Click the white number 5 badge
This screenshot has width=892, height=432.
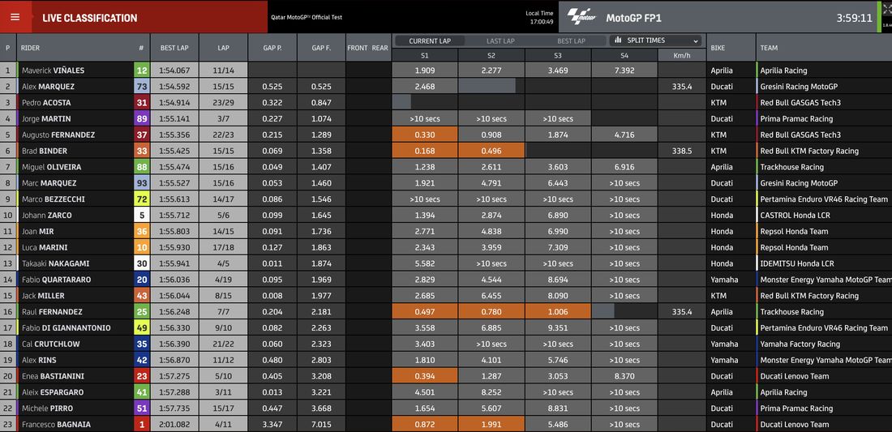(142, 216)
